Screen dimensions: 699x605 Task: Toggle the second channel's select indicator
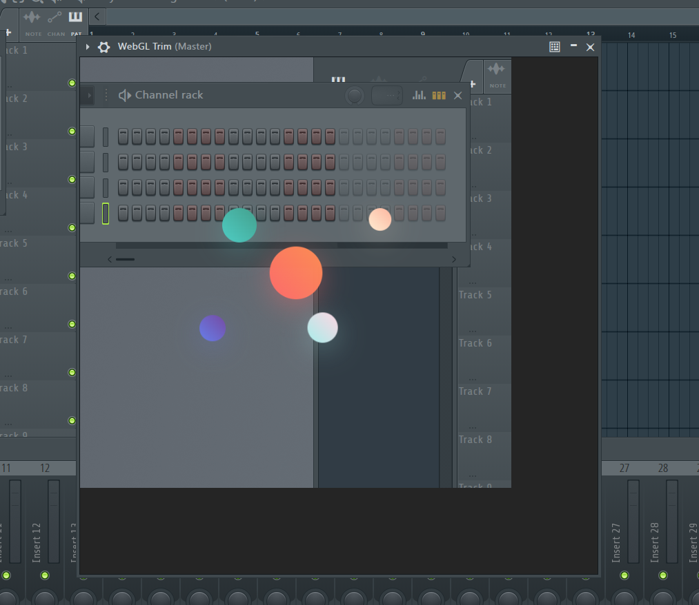pos(106,163)
